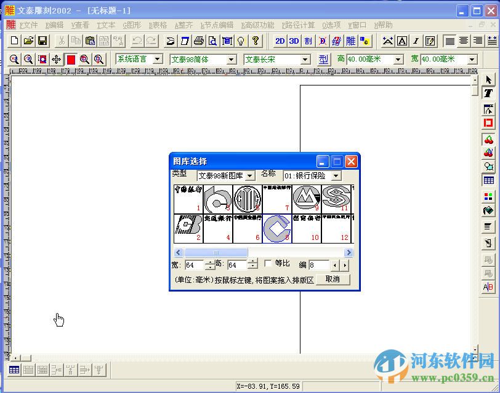
Task: Click the 高 height 64 input field
Action: coord(237,265)
